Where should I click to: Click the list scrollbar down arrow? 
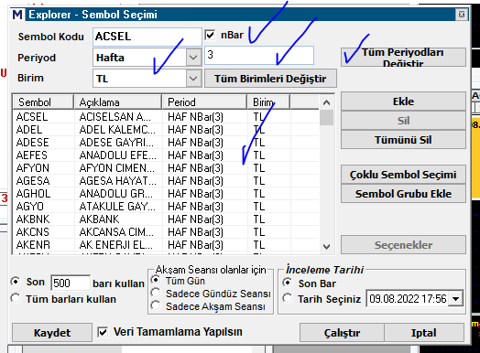(x=327, y=246)
